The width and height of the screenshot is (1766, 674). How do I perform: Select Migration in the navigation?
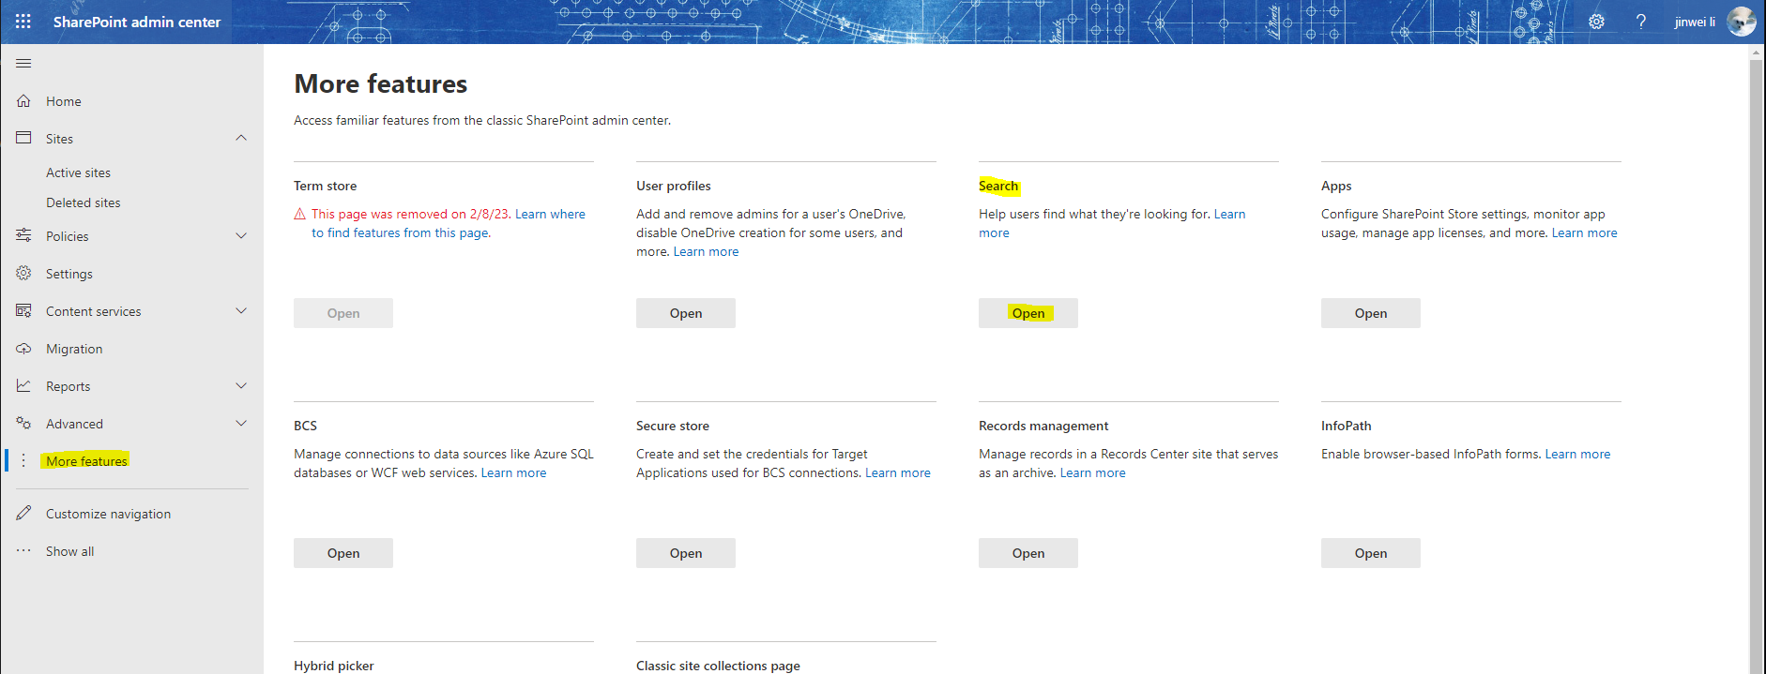[74, 349]
